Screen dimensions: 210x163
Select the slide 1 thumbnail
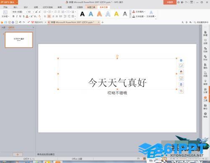coord(19,40)
